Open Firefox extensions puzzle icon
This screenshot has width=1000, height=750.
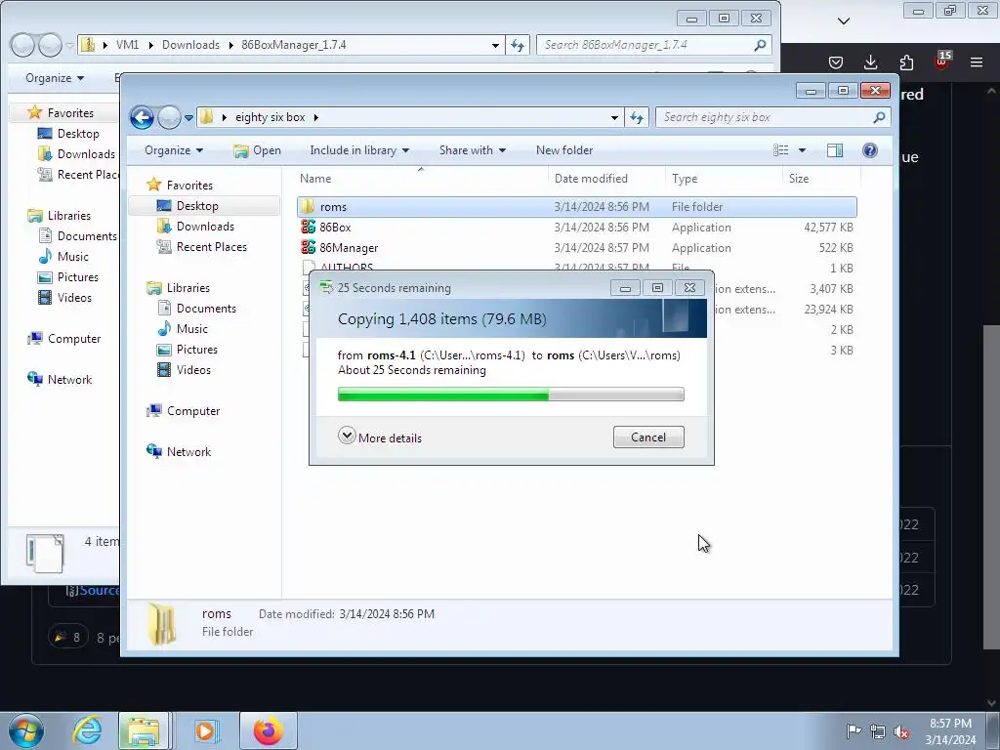(x=906, y=62)
